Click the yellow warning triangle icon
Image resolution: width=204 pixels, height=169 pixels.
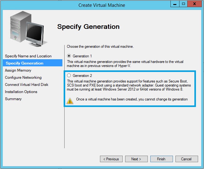[70, 100]
